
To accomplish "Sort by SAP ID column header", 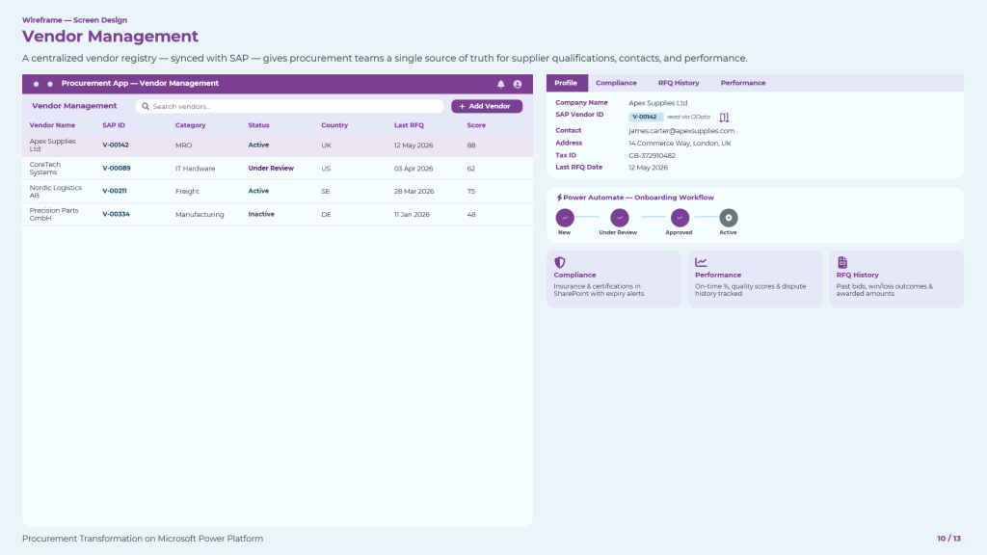I will [x=114, y=125].
